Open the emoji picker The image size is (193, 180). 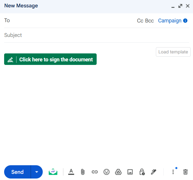[x=106, y=172]
